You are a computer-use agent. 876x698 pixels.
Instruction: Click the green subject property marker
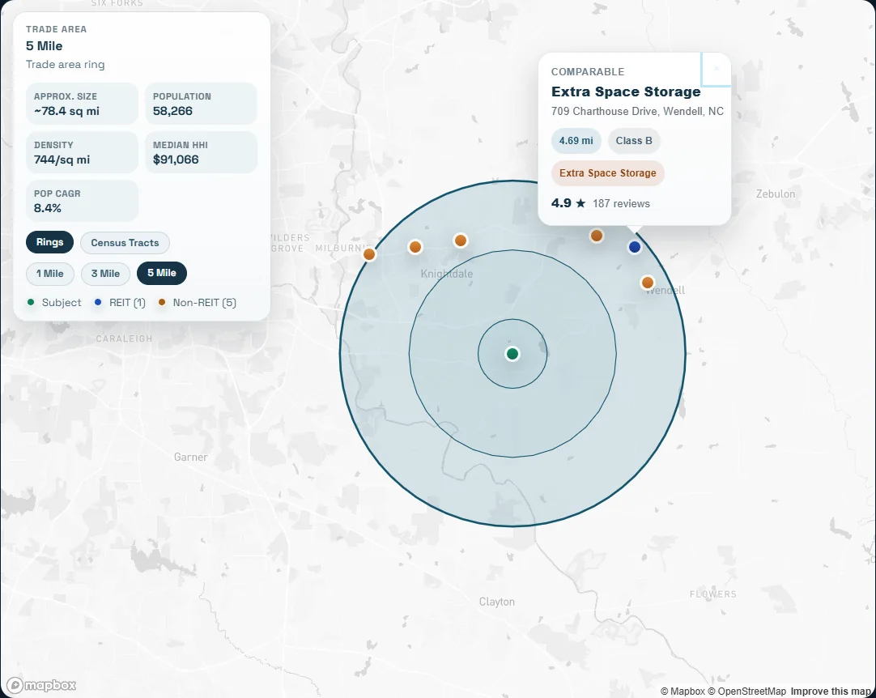(x=512, y=354)
